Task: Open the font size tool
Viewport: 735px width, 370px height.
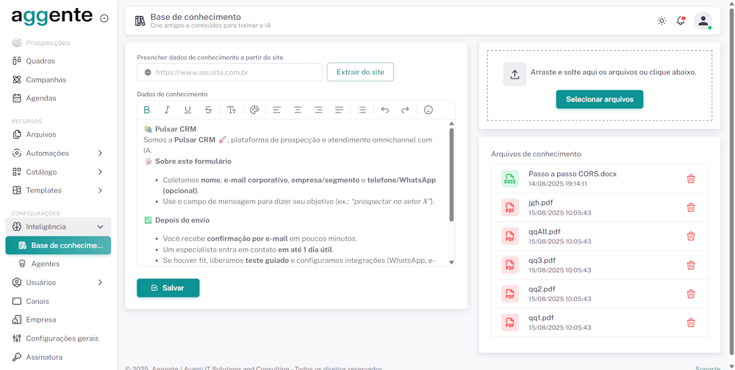Action: pos(232,110)
